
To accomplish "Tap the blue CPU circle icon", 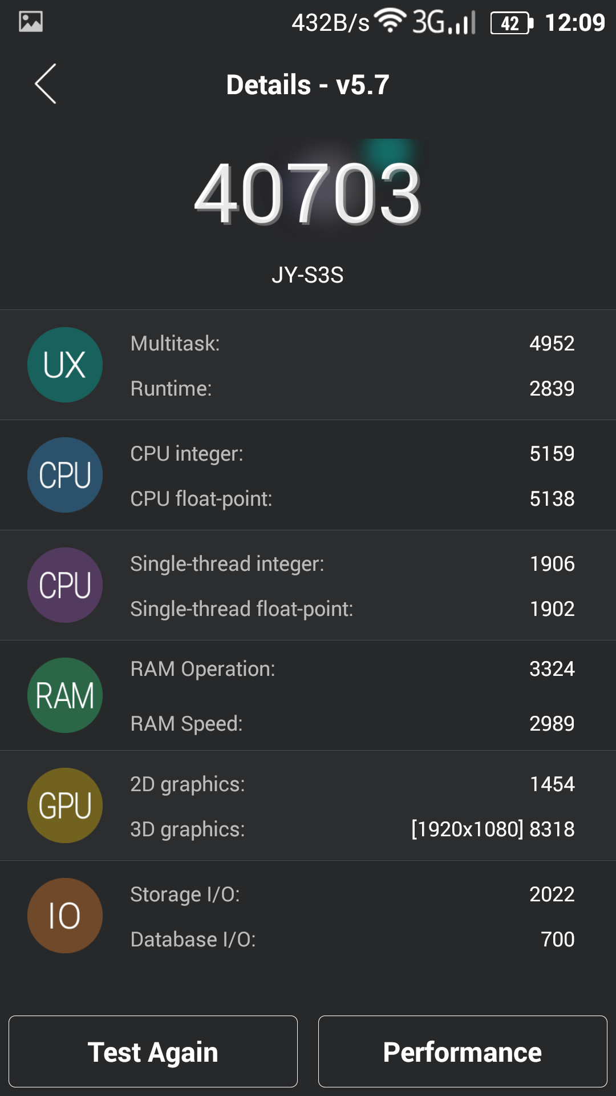I will tap(65, 475).
